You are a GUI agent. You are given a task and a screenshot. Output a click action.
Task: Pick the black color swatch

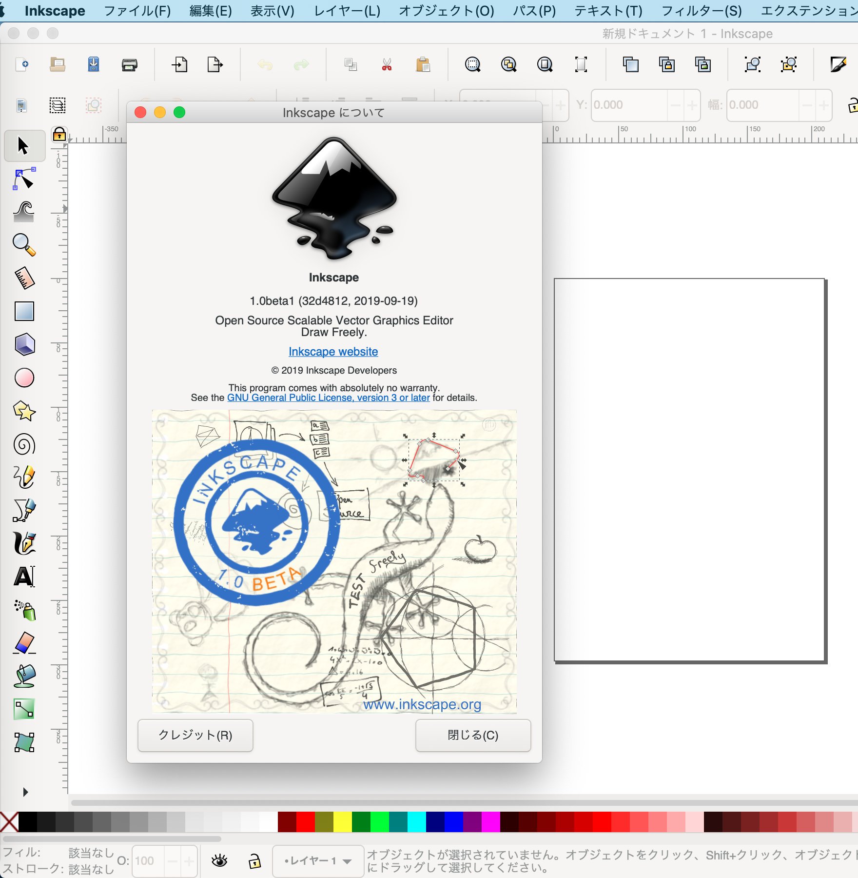pyautogui.click(x=28, y=822)
